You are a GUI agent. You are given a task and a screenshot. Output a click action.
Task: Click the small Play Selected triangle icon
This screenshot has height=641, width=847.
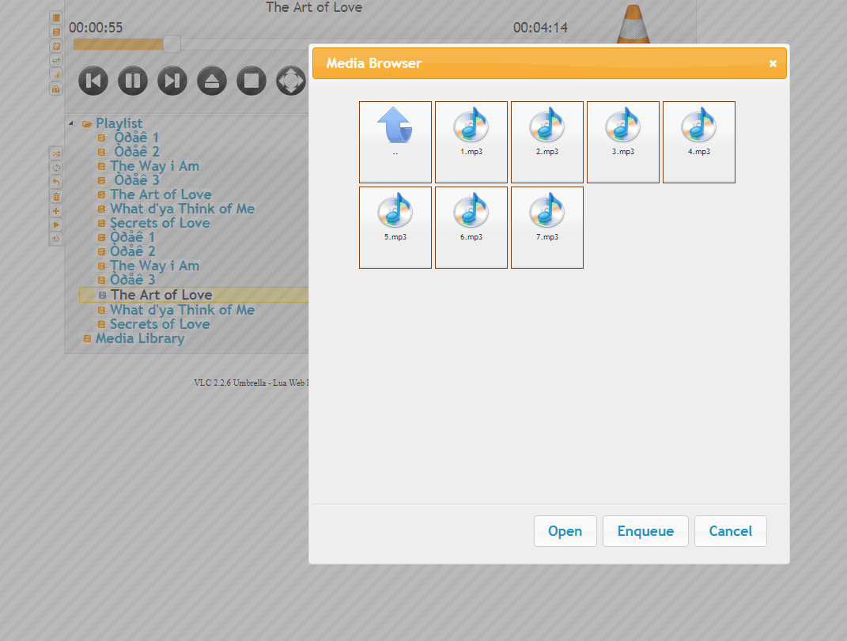click(56, 224)
